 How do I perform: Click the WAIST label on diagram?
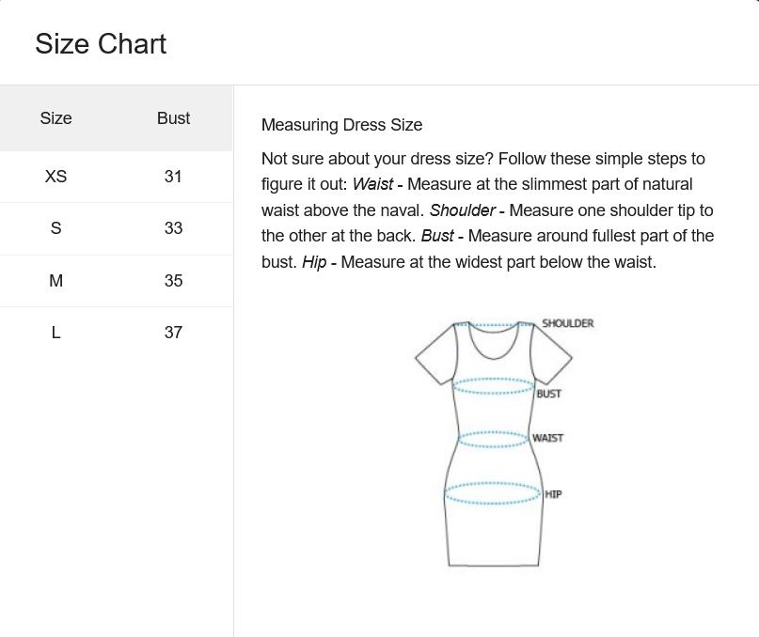click(547, 438)
